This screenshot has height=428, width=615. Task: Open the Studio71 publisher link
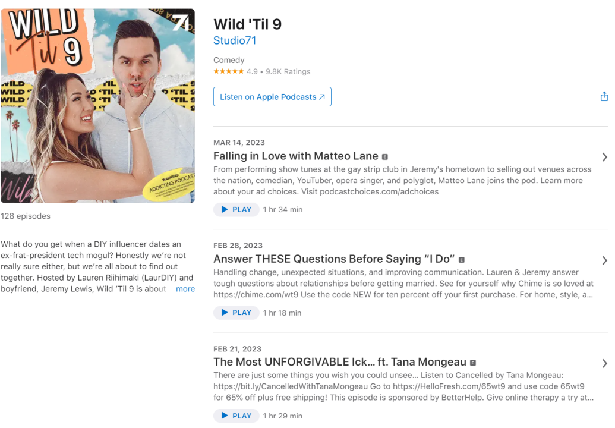pyautogui.click(x=235, y=41)
